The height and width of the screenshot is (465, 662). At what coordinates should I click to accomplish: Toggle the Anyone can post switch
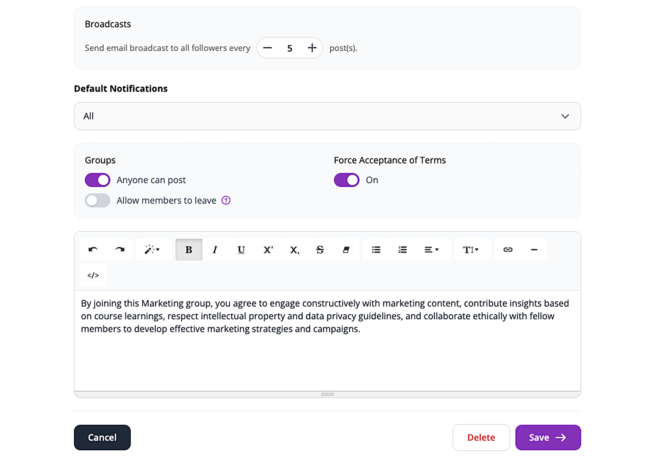98,180
